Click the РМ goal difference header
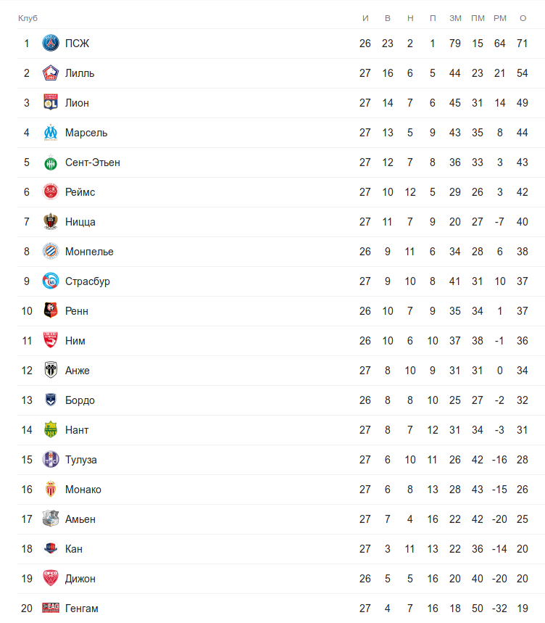Screen dimensions: 545x623 (x=500, y=18)
